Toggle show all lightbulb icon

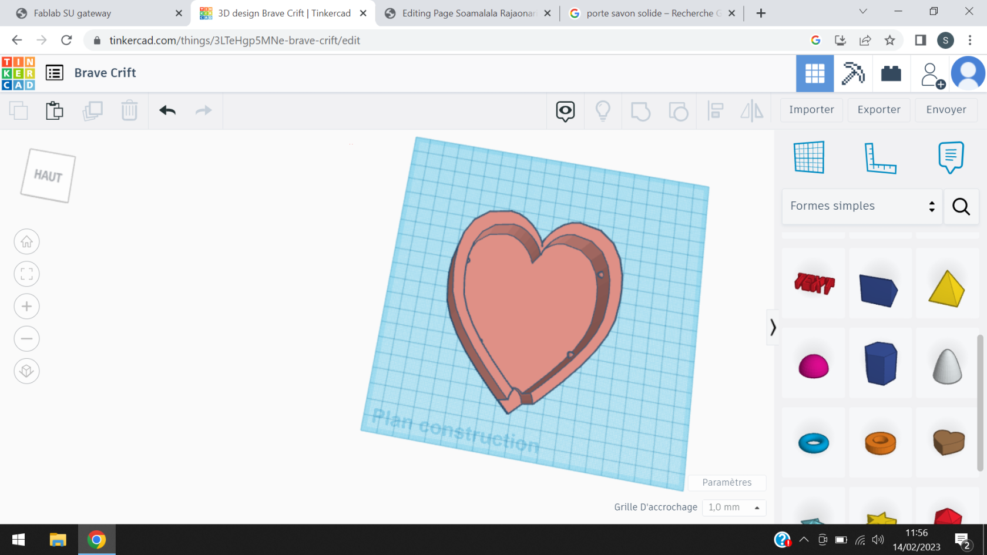click(x=603, y=110)
